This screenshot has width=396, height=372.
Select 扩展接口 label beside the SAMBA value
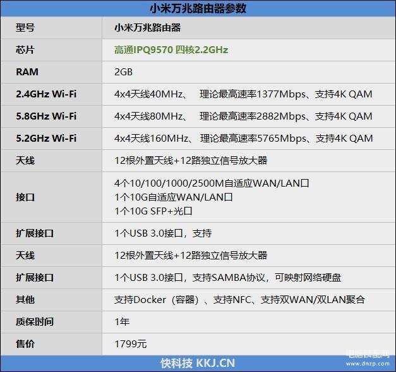35,278
